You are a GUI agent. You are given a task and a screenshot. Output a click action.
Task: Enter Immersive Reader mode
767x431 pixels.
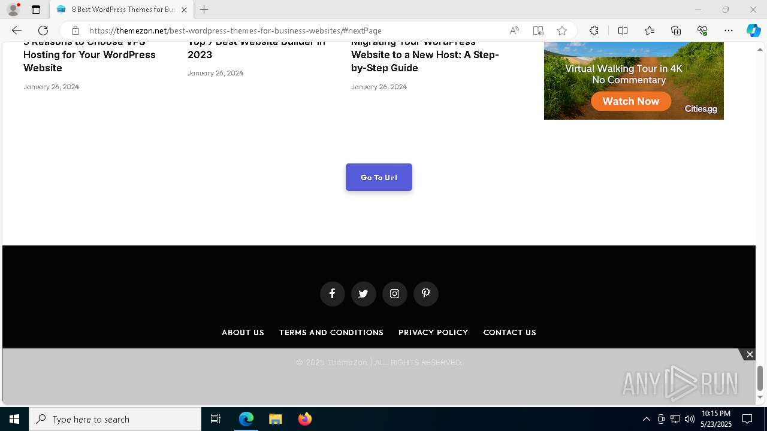pyautogui.click(x=538, y=31)
